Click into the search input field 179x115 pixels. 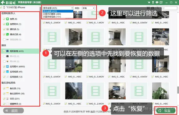[x=166, y=8]
